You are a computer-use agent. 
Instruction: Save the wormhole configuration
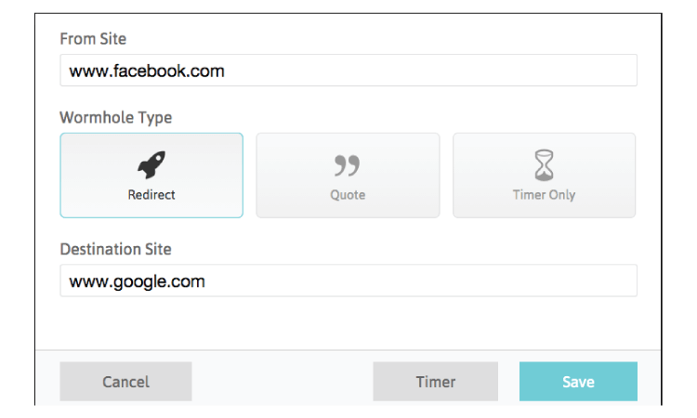(x=578, y=382)
